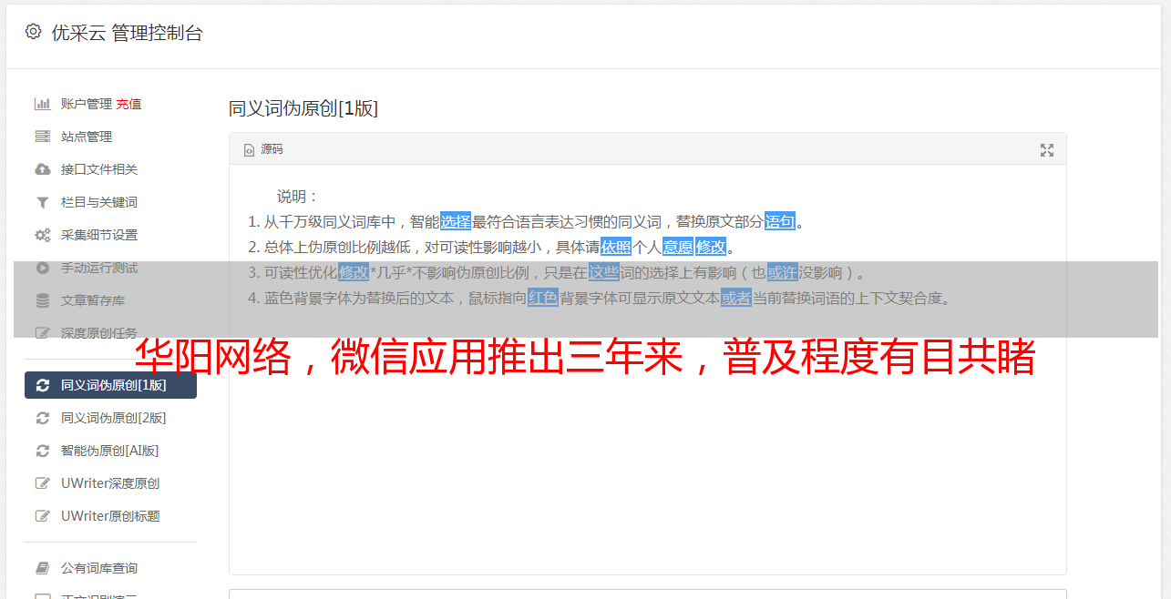Click the 源码 source code icon
Image resolution: width=1171 pixels, height=599 pixels.
[x=249, y=150]
